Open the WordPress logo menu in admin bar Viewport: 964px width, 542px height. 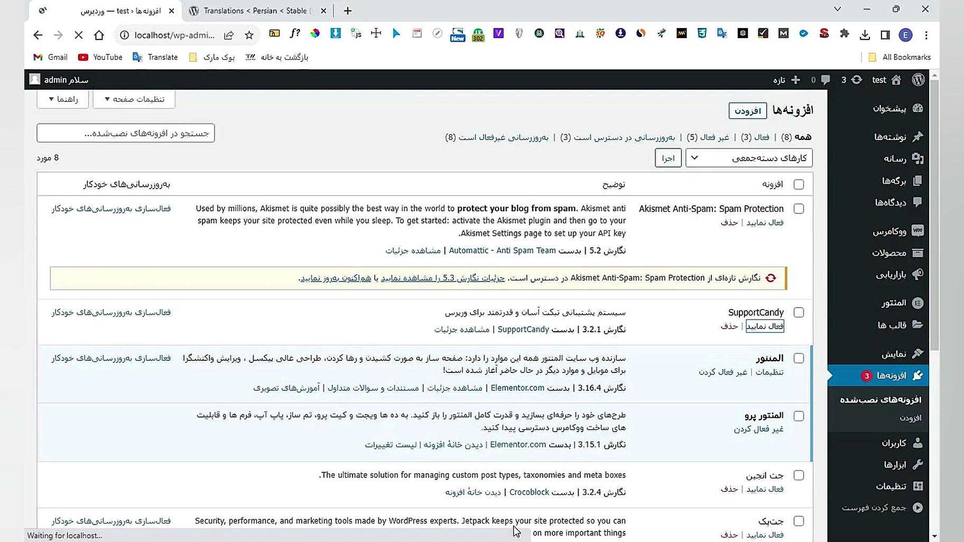(918, 80)
